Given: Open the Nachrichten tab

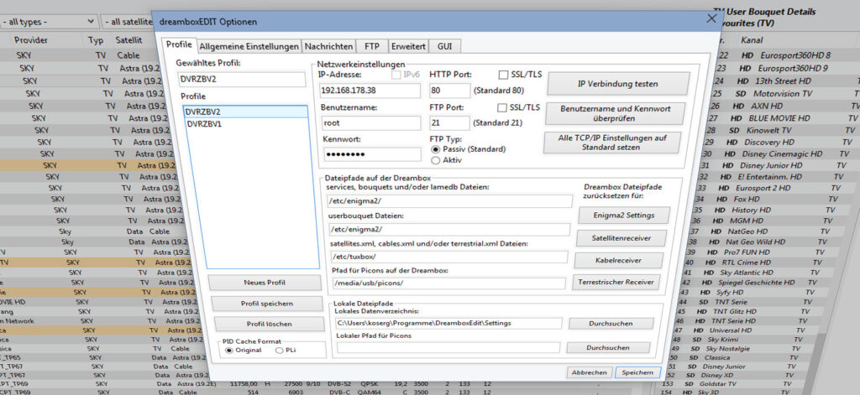Looking at the screenshot, I should tap(328, 46).
